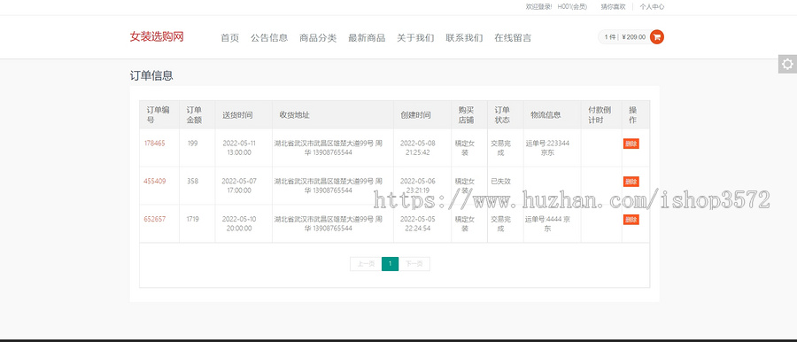Click logistics info 运单号:4444 京东
The image size is (797, 342).
(547, 224)
